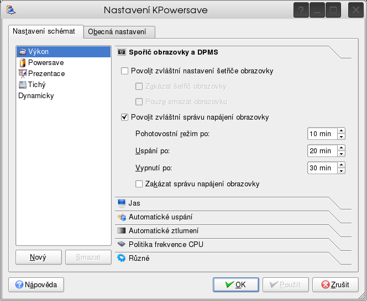Select the Tichý scheme

(64, 84)
